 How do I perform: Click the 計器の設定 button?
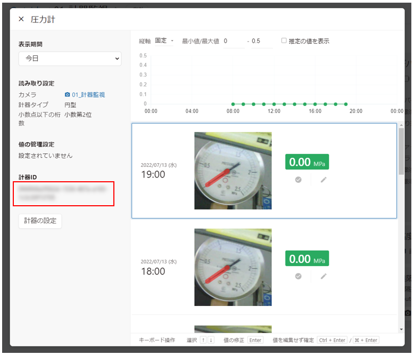40,221
